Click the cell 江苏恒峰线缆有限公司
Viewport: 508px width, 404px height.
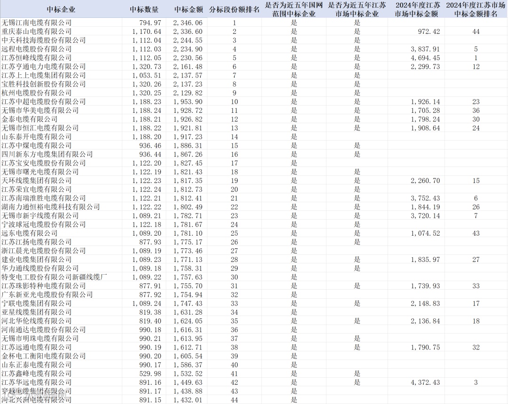point(37,58)
